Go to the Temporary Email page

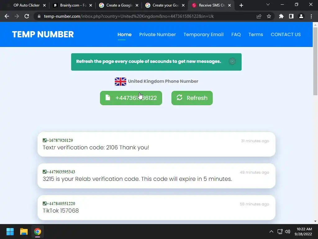point(203,35)
